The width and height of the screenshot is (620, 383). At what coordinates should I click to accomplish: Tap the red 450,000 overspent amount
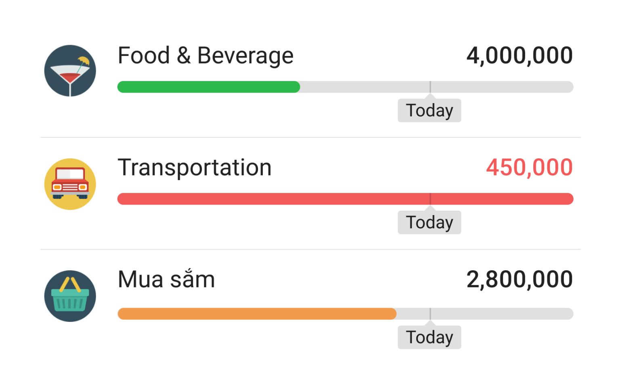point(529,168)
